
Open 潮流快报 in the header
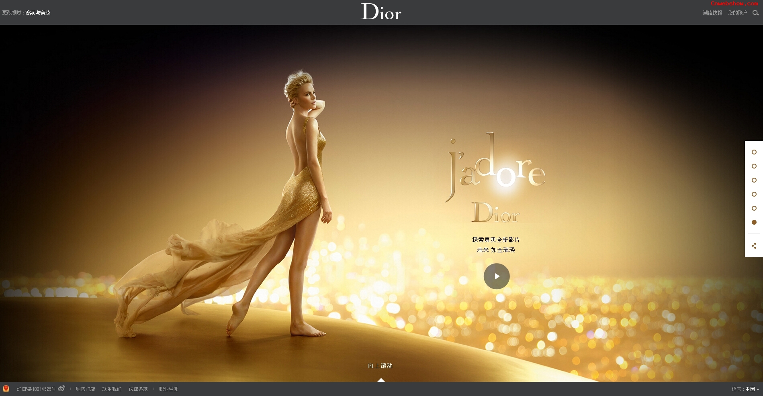[712, 13]
